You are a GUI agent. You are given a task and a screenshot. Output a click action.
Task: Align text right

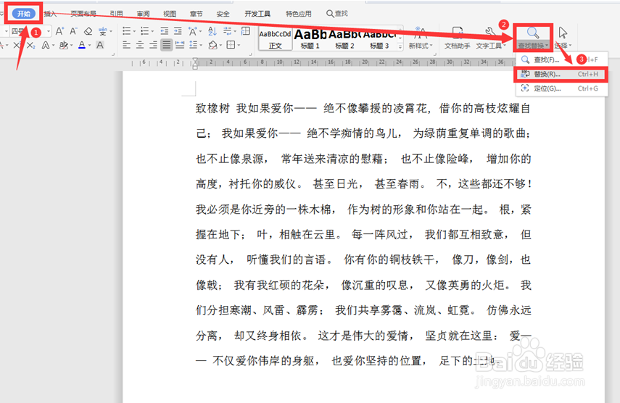(x=153, y=45)
